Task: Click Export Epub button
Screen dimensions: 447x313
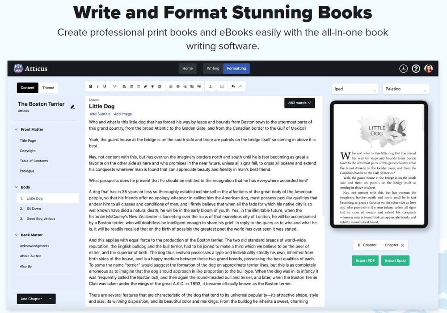Action: [x=395, y=261]
